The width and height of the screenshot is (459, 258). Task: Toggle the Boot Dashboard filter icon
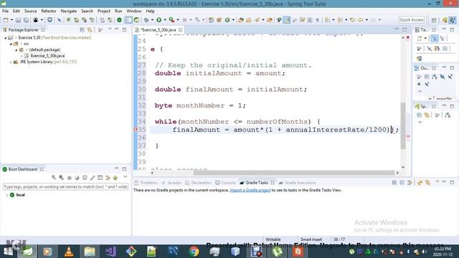click(108, 178)
